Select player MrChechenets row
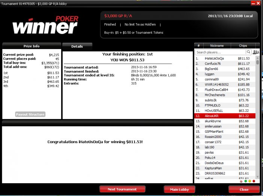The height and width of the screenshot is (196, 263). coord(225,95)
